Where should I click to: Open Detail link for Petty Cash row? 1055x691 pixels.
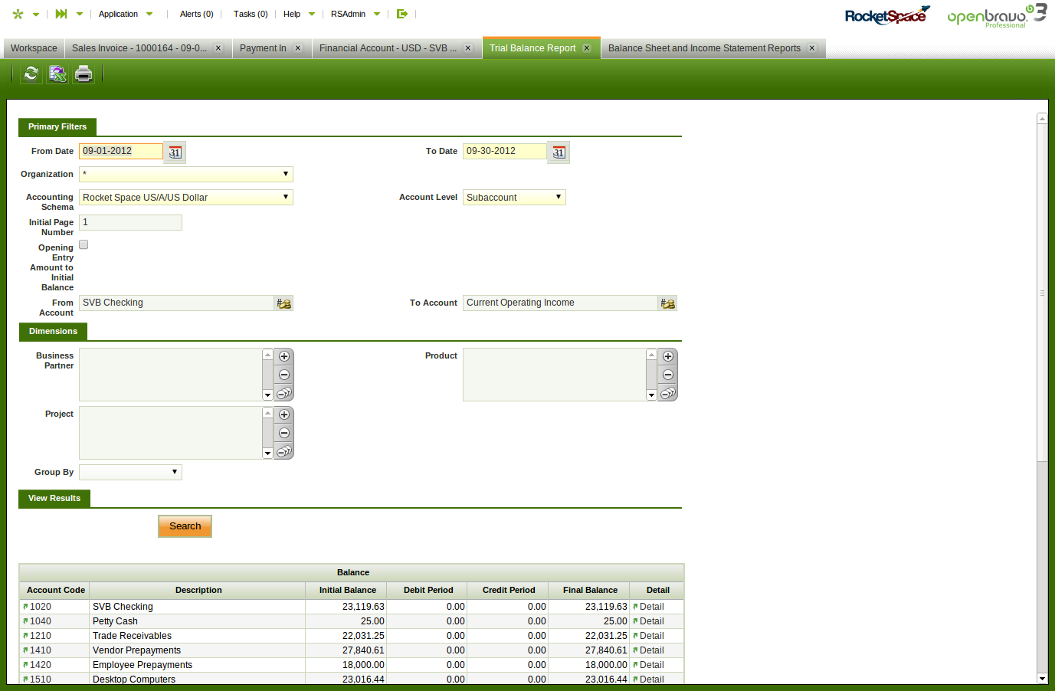click(651, 621)
